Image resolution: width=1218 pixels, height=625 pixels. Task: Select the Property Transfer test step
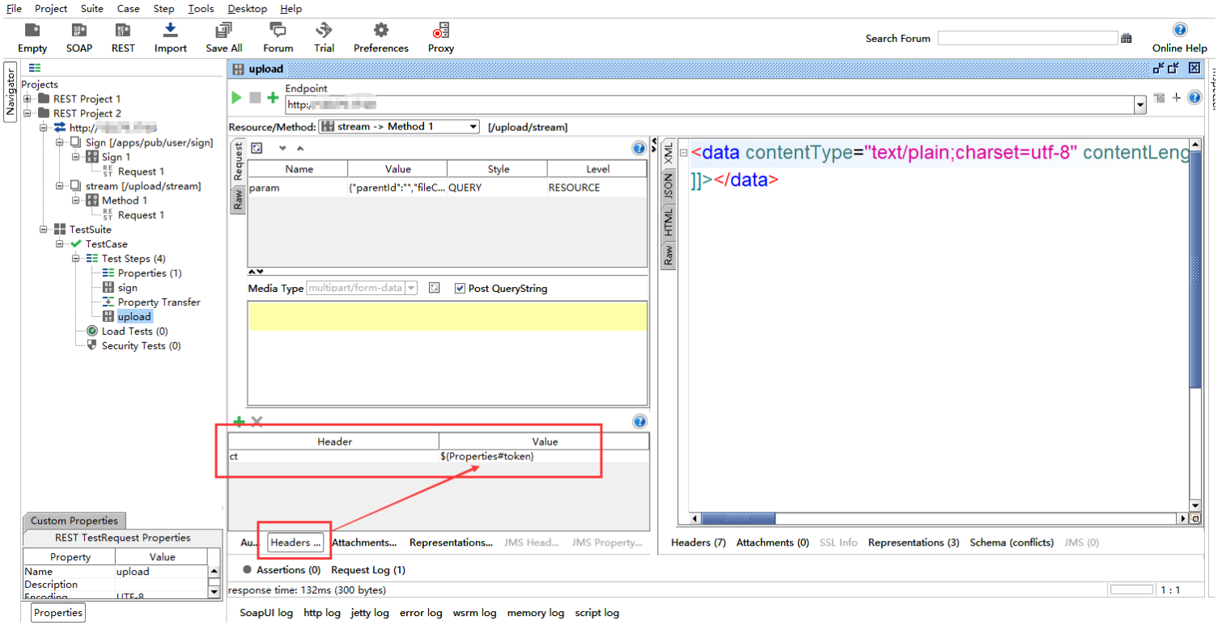[159, 302]
